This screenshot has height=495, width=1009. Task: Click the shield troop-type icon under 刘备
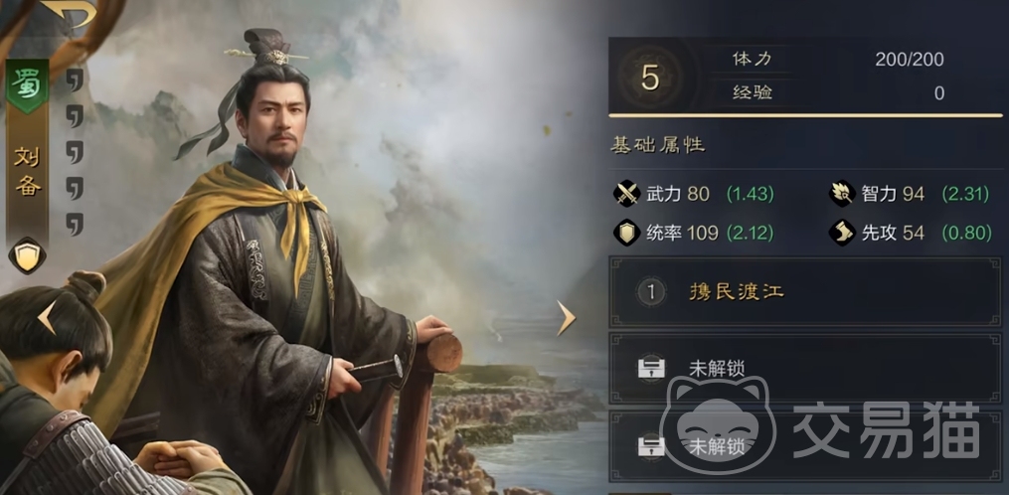click(x=27, y=255)
